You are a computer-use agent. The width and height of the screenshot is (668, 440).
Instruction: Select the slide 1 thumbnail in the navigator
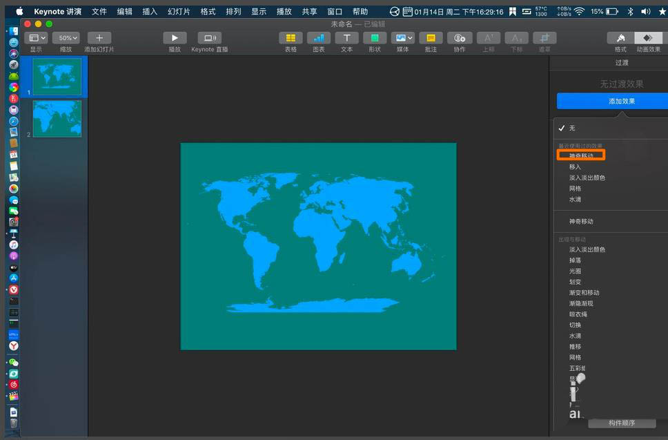click(57, 77)
